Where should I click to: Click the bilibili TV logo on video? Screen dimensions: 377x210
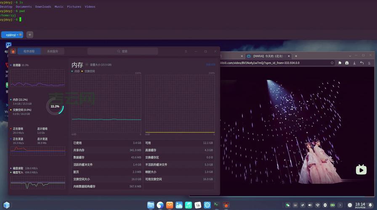point(361,170)
